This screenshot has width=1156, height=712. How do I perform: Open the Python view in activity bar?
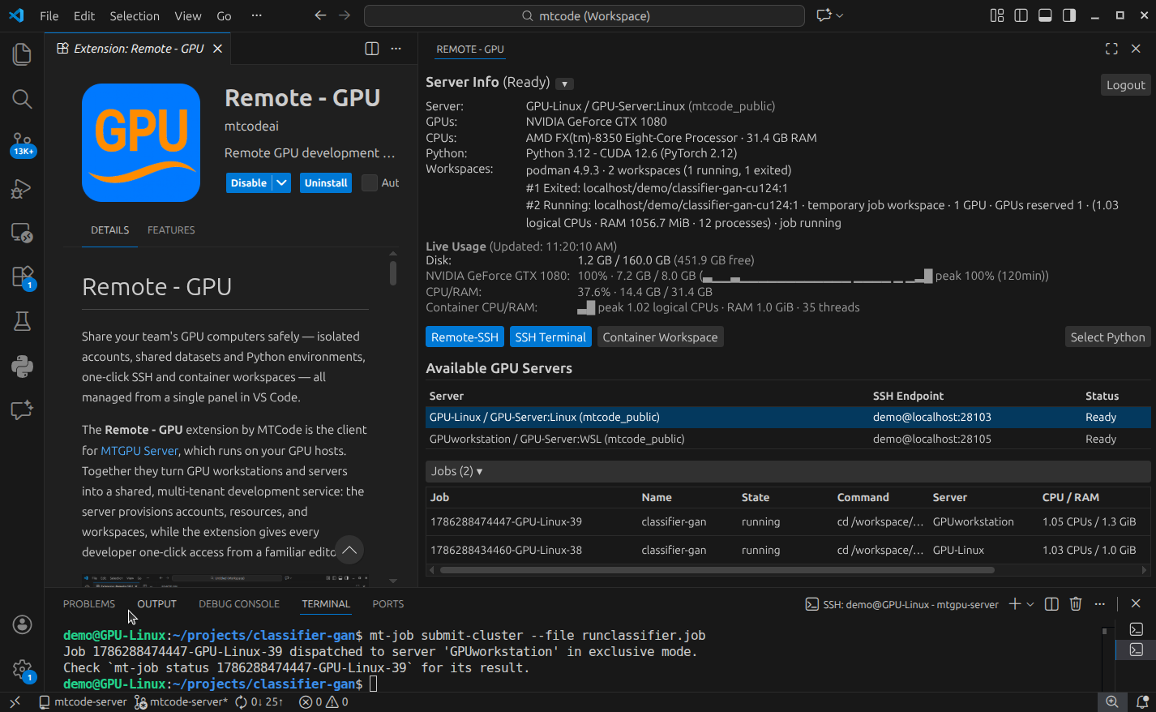click(x=22, y=366)
